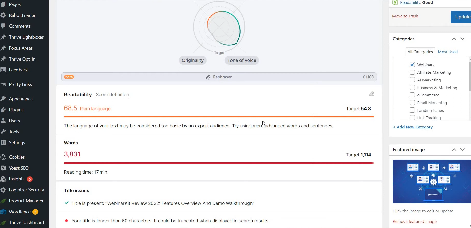Click the Readability score progress bar
The height and width of the screenshot is (228, 471).
pyautogui.click(x=219, y=117)
